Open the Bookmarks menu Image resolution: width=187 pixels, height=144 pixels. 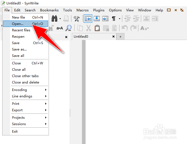49,10
